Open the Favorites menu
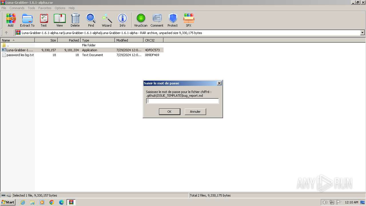Screen dimensions: 366x206 (x=45, y=8)
